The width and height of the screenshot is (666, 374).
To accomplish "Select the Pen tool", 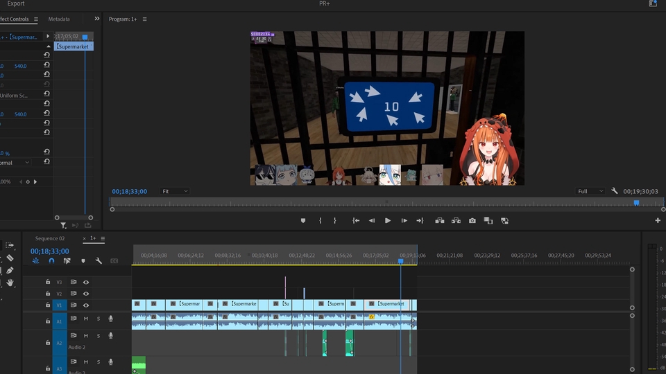I will click(10, 270).
